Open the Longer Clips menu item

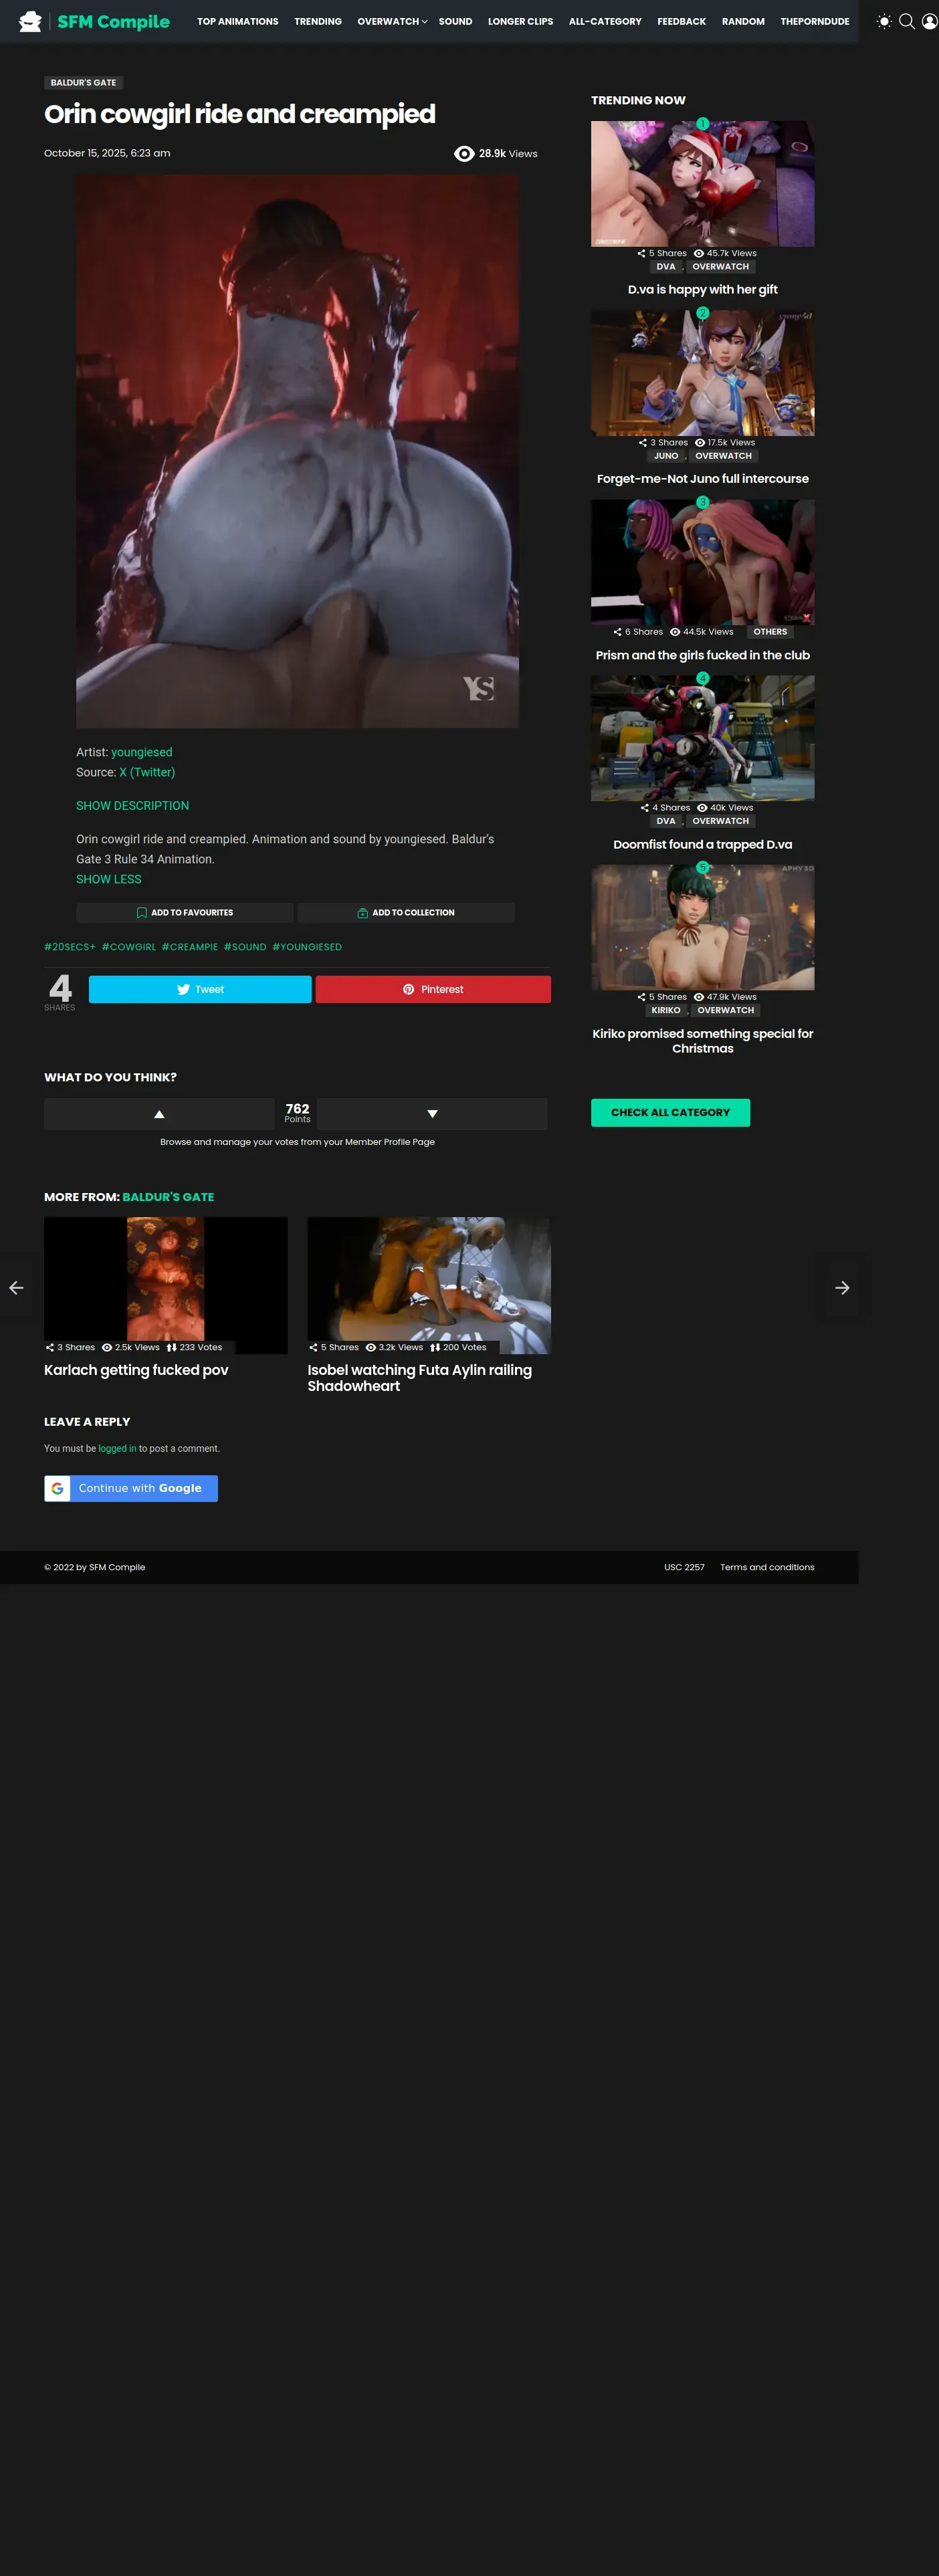click(520, 21)
